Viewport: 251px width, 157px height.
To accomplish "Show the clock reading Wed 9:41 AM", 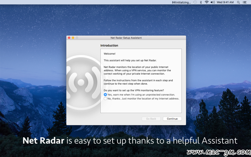I will pos(225,2).
